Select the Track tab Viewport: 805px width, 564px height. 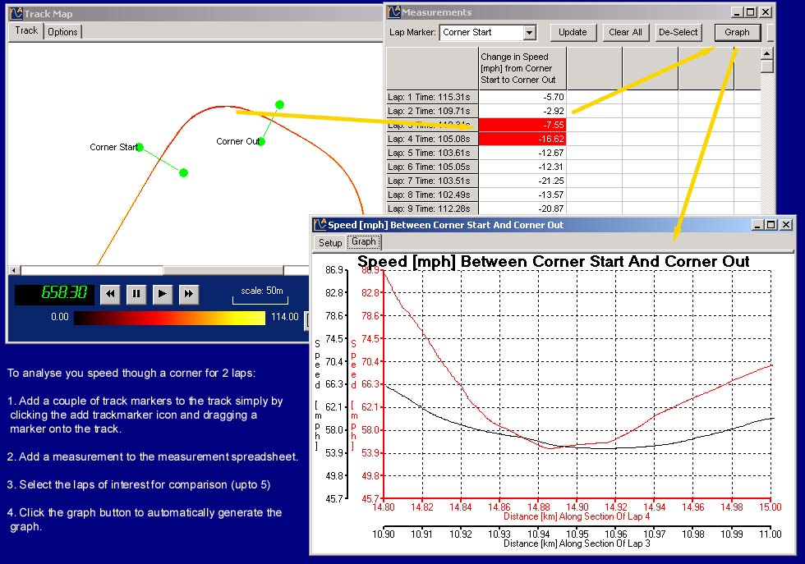point(26,31)
